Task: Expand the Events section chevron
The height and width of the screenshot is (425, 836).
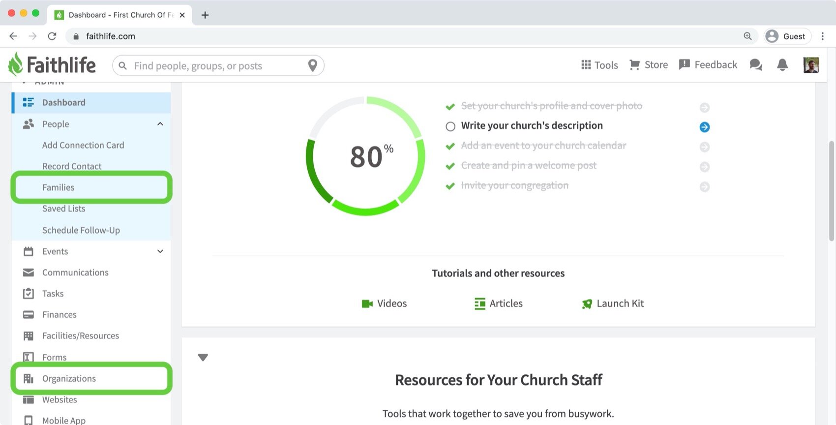Action: click(160, 251)
